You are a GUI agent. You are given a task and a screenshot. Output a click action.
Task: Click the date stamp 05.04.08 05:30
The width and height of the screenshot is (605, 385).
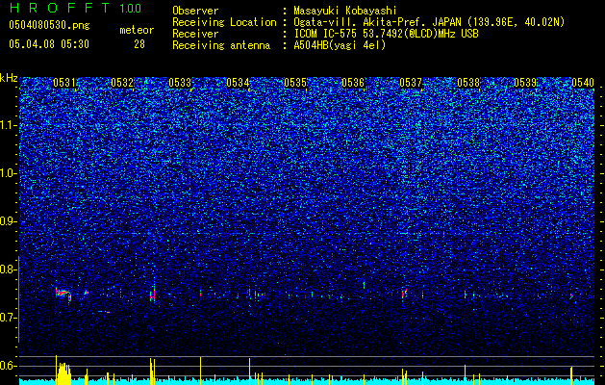(49, 44)
